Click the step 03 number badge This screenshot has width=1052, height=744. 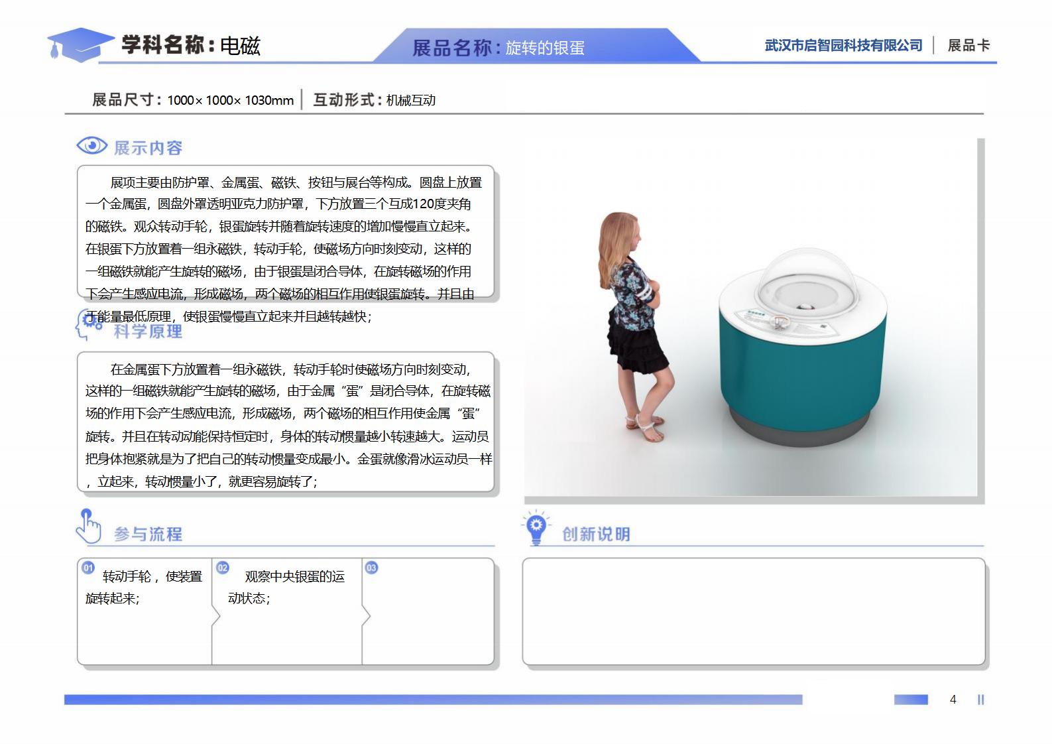(x=371, y=568)
